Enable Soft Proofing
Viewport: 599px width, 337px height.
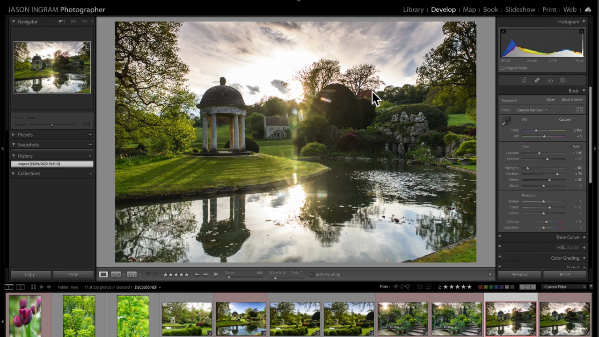[312, 274]
